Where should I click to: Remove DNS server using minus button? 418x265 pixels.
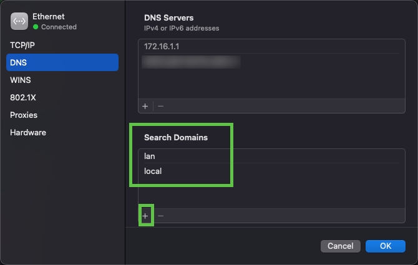click(160, 106)
